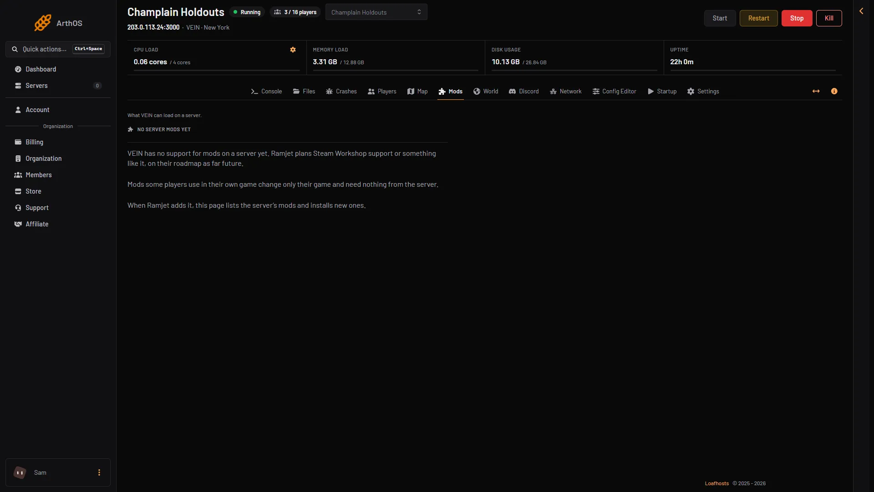Switch to the Discord tab

point(524,92)
